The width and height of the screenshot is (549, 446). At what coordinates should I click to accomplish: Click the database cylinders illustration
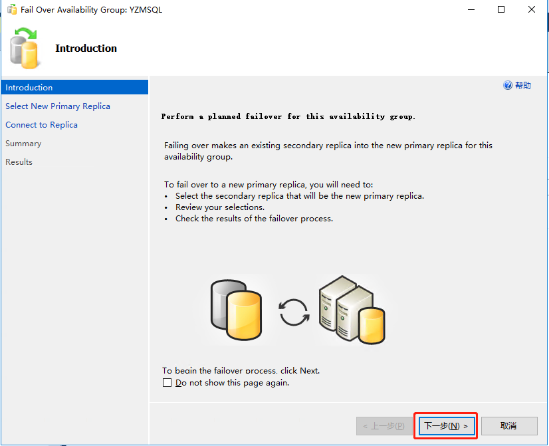pos(236,309)
